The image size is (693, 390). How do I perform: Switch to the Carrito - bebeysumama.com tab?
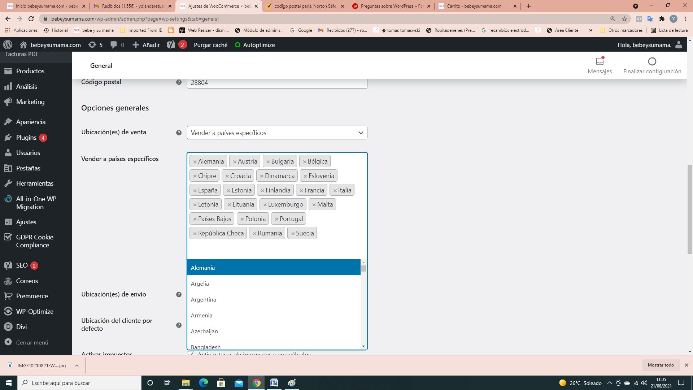[x=477, y=6]
